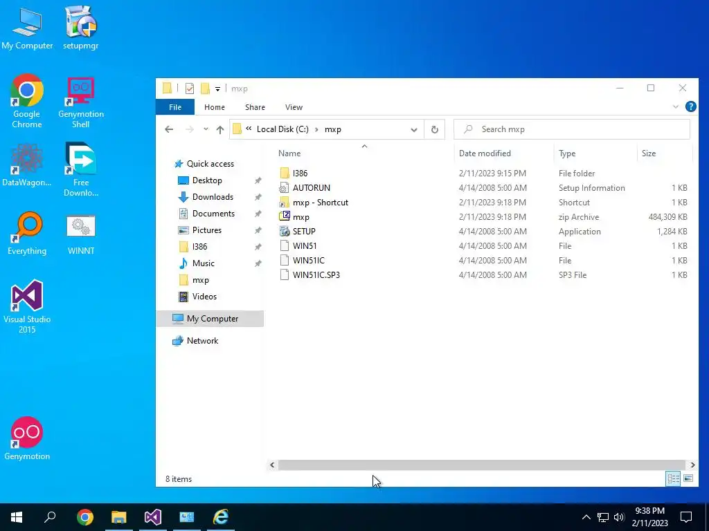Image resolution: width=709 pixels, height=531 pixels.
Task: Open Internet Explorer from the taskbar
Action: [x=221, y=517]
